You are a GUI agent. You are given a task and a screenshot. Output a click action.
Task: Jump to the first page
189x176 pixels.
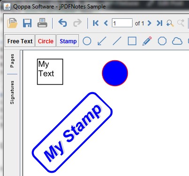tap(95, 23)
